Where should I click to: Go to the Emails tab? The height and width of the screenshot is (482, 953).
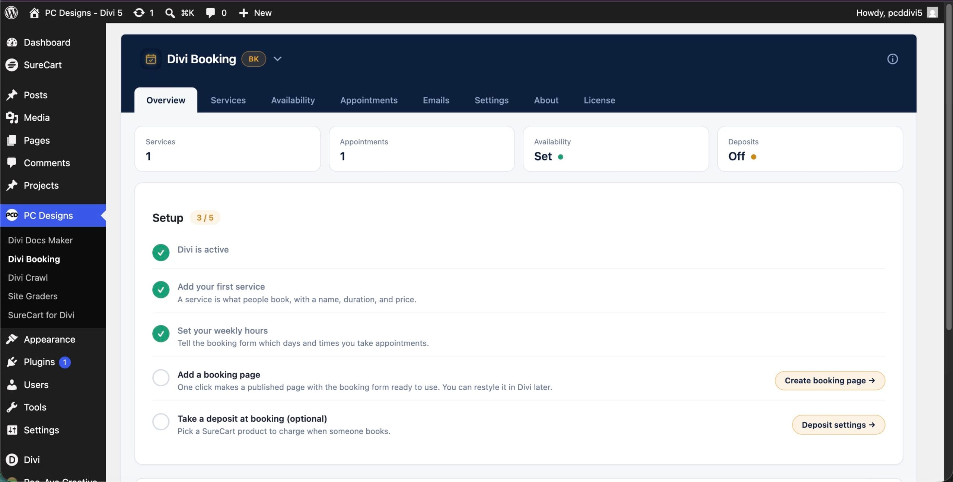[x=436, y=100]
